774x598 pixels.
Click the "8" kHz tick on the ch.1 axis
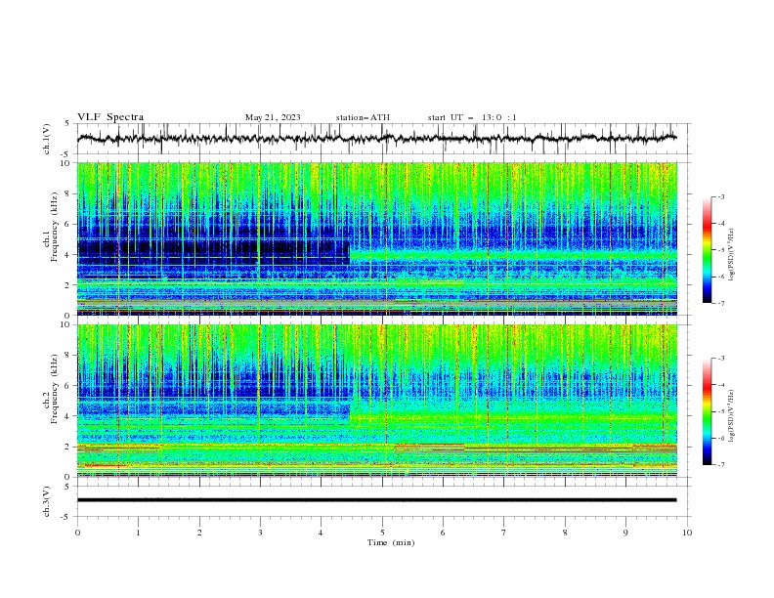tap(69, 193)
